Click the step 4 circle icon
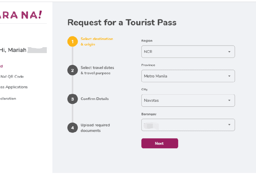 pos(72,128)
